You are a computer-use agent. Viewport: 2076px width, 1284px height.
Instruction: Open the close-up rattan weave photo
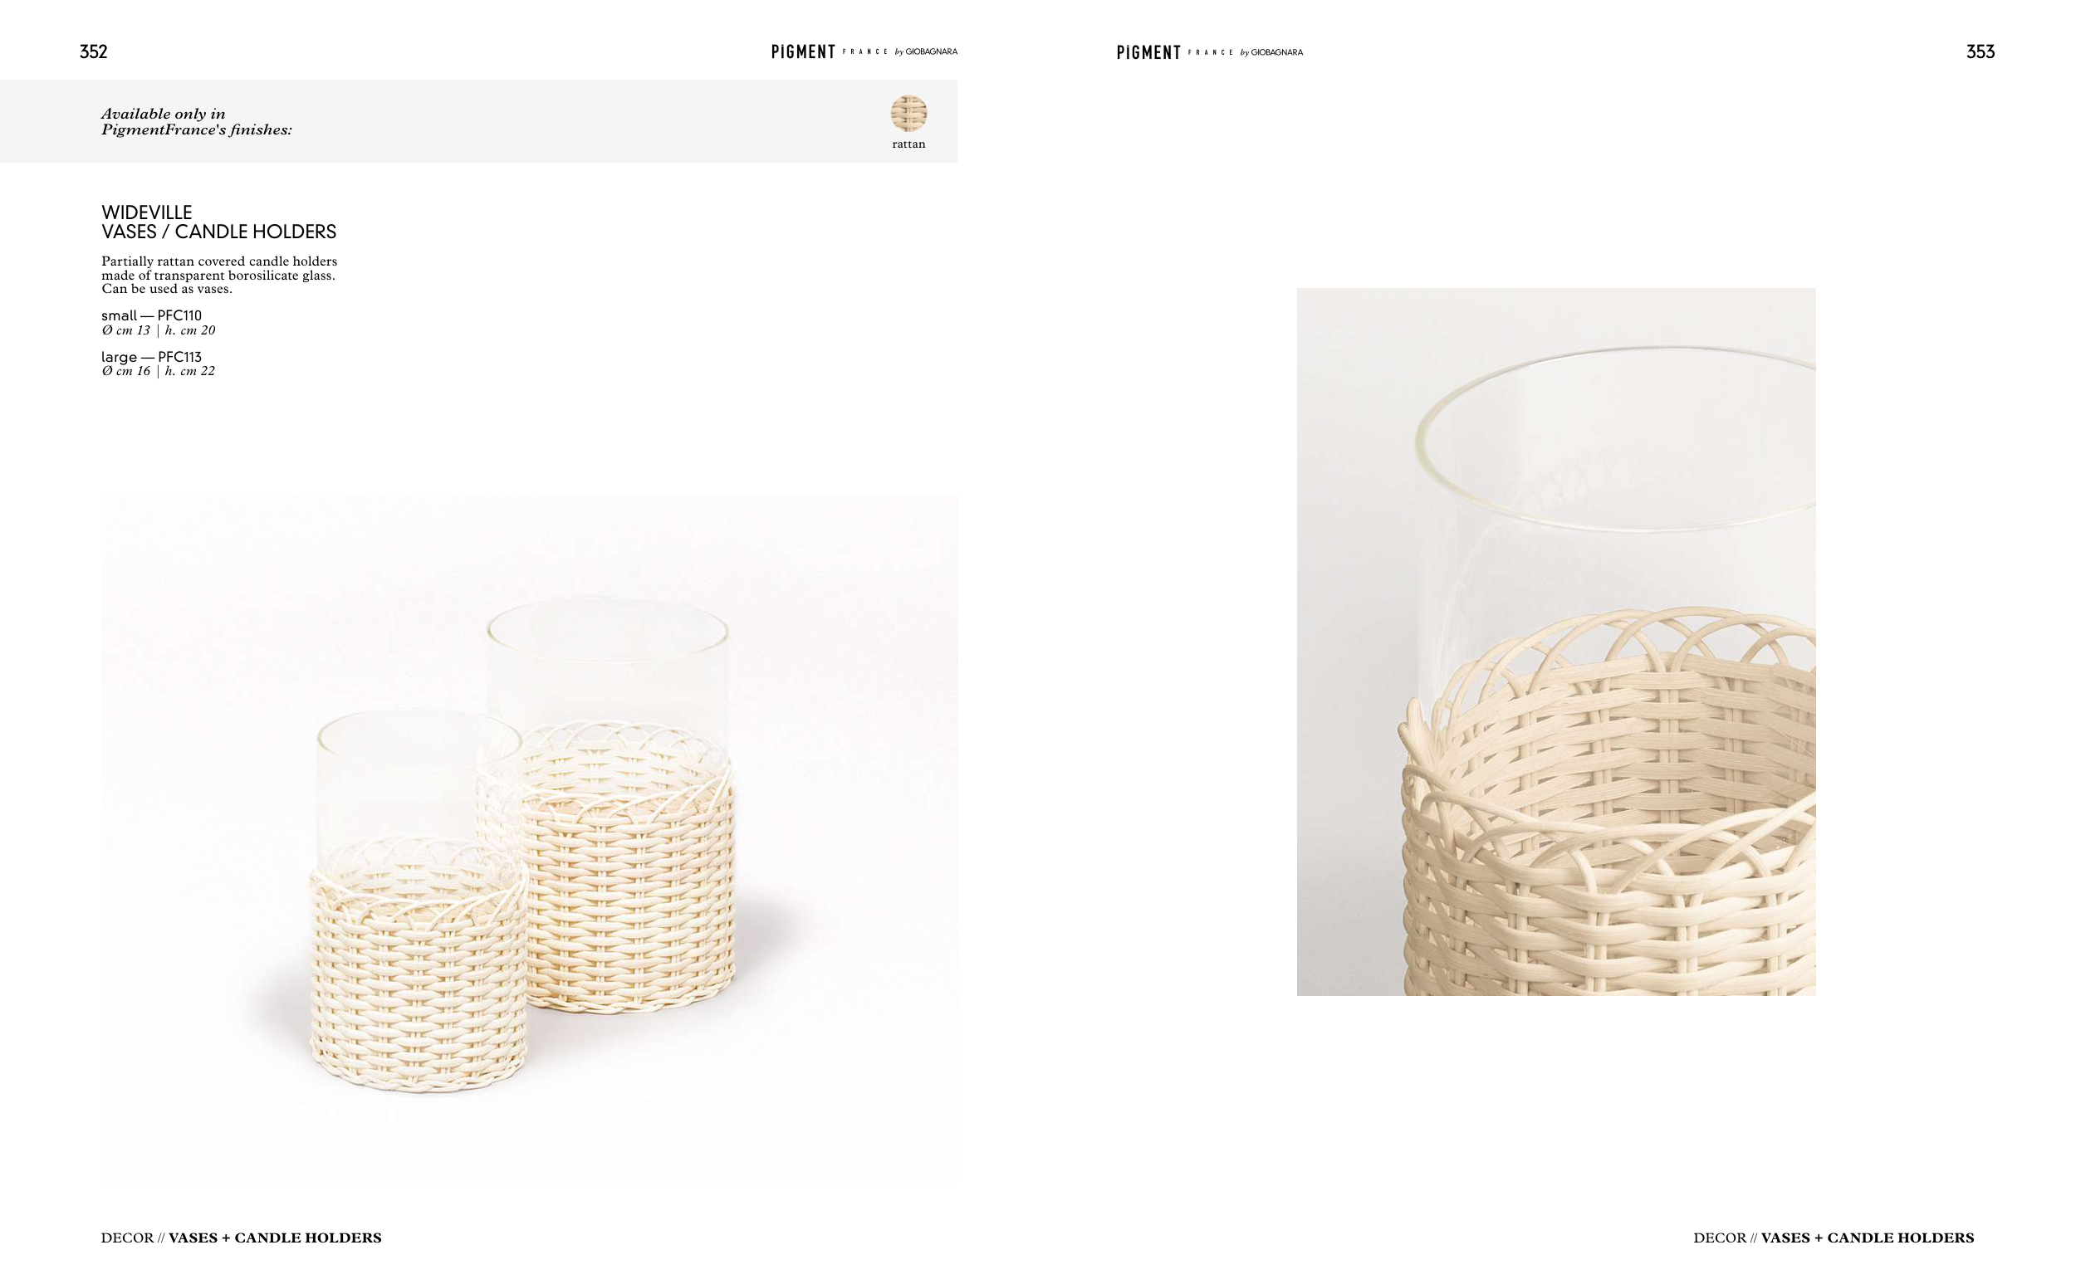click(1555, 641)
